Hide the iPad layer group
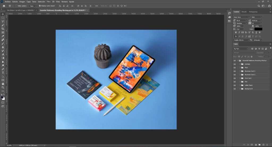The width and height of the screenshot is (272, 147). 235,68
